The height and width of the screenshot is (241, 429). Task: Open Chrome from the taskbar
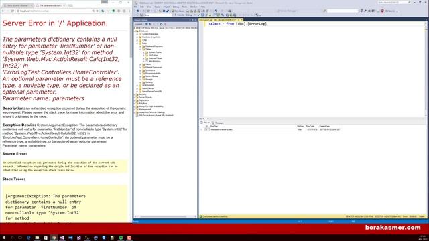[x=54, y=238]
